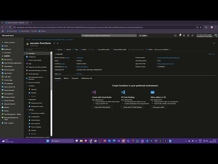Go to Dashboard in the Azure sidebar
This screenshot has height=164, width=218.
(x=6, y=49)
